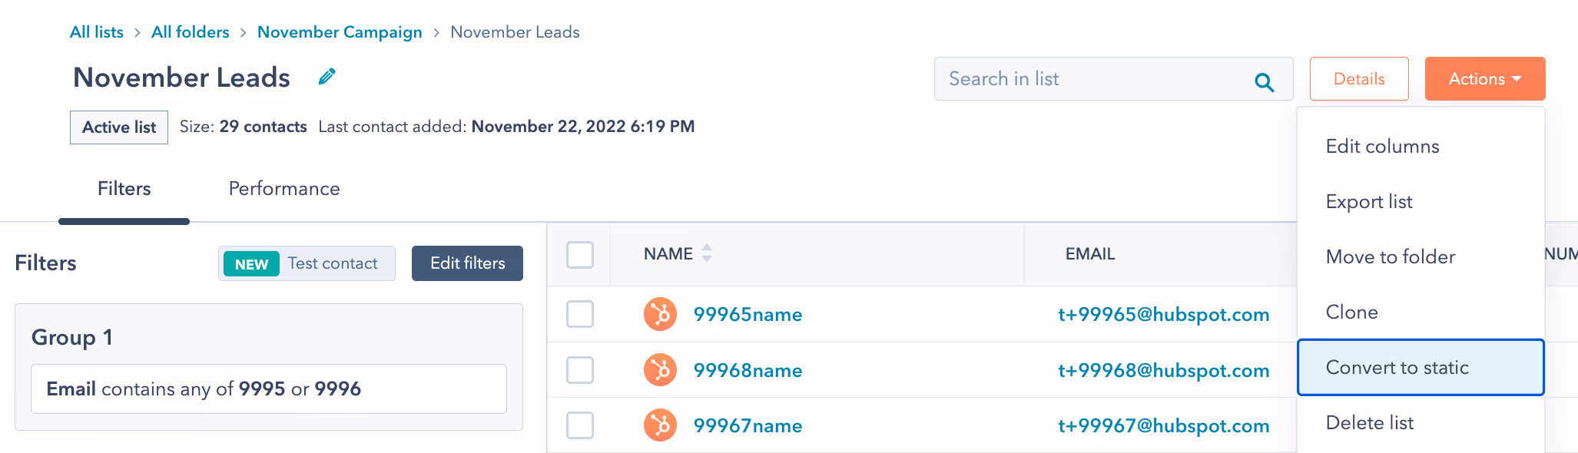
Task: Click the magnifying glass in the search bar
Action: coord(1264,79)
